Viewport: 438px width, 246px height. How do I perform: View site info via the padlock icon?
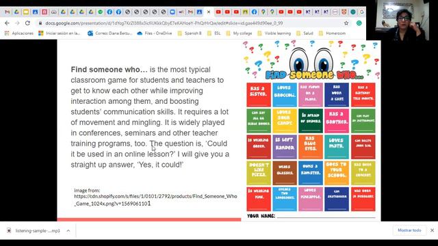pos(40,23)
